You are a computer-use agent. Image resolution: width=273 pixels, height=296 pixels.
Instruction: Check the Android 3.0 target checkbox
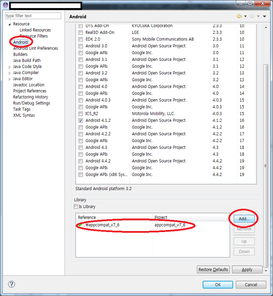pyautogui.click(x=81, y=46)
